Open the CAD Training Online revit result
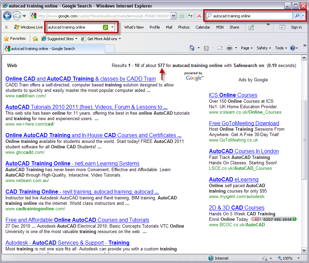Image resolution: width=309 pixels, height=263 pixels. tap(82, 192)
